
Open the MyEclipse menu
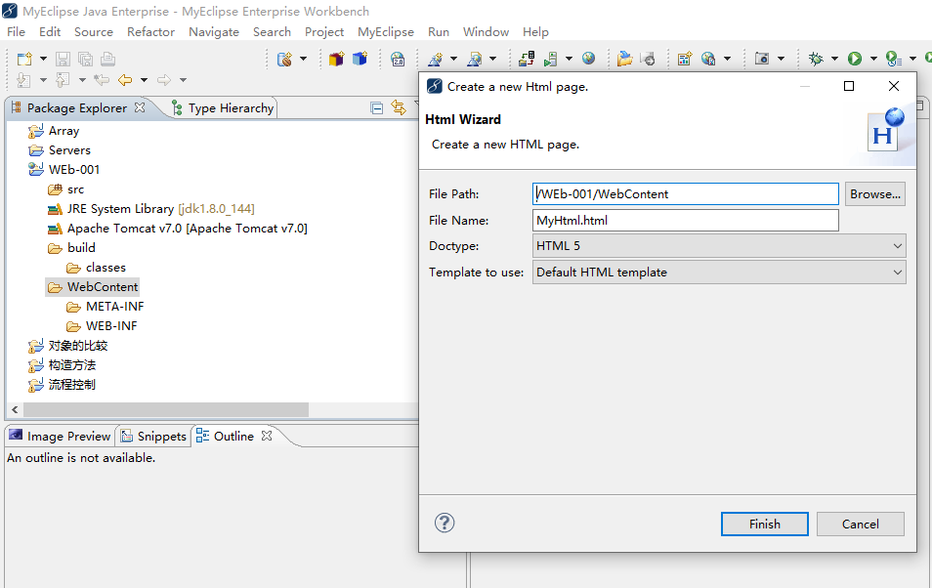coord(385,32)
